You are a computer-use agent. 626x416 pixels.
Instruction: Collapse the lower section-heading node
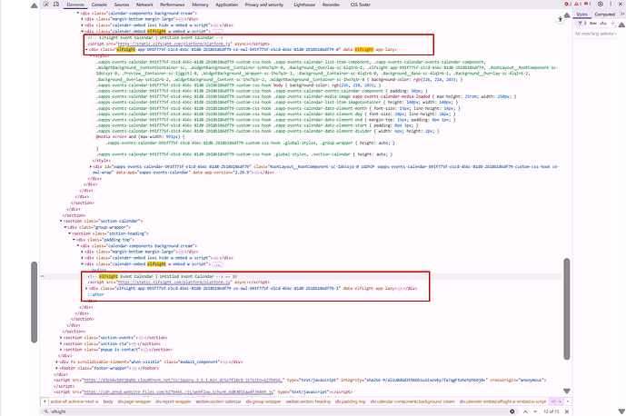point(69,233)
